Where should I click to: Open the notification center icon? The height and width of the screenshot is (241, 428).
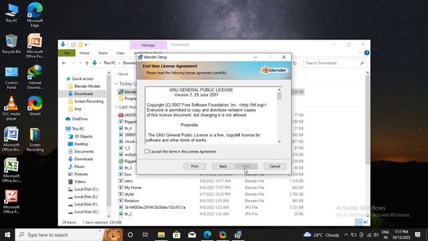(x=417, y=235)
